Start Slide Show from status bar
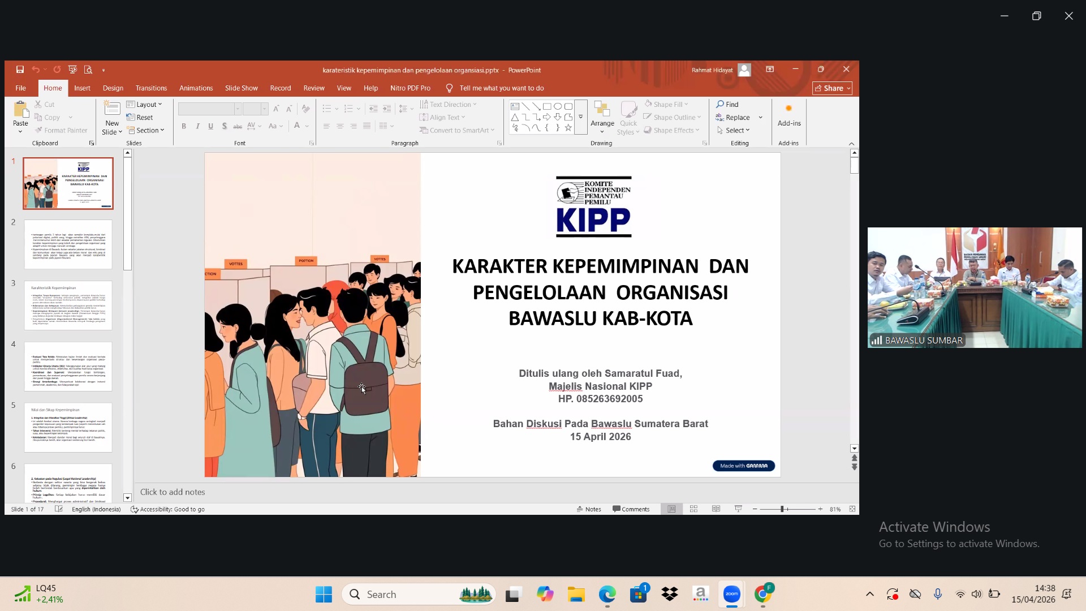The height and width of the screenshot is (611, 1086). [738, 509]
